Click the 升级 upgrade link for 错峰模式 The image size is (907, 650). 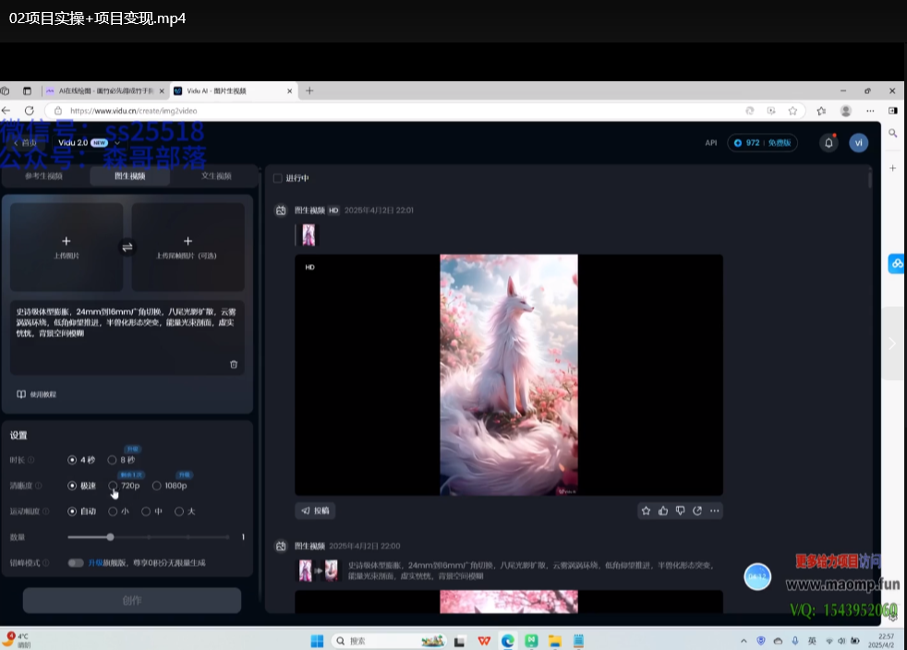click(x=95, y=562)
